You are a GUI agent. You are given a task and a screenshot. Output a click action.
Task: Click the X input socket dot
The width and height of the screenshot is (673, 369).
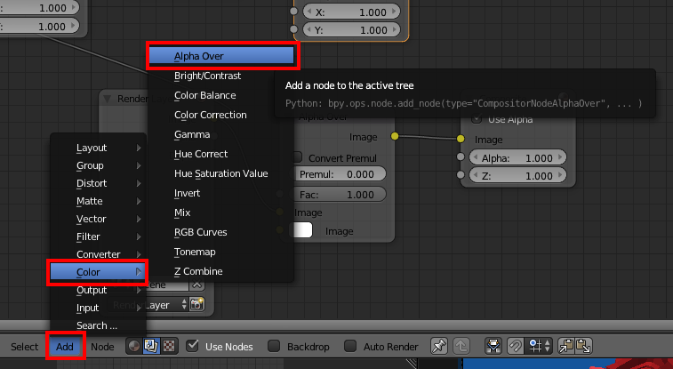[294, 12]
